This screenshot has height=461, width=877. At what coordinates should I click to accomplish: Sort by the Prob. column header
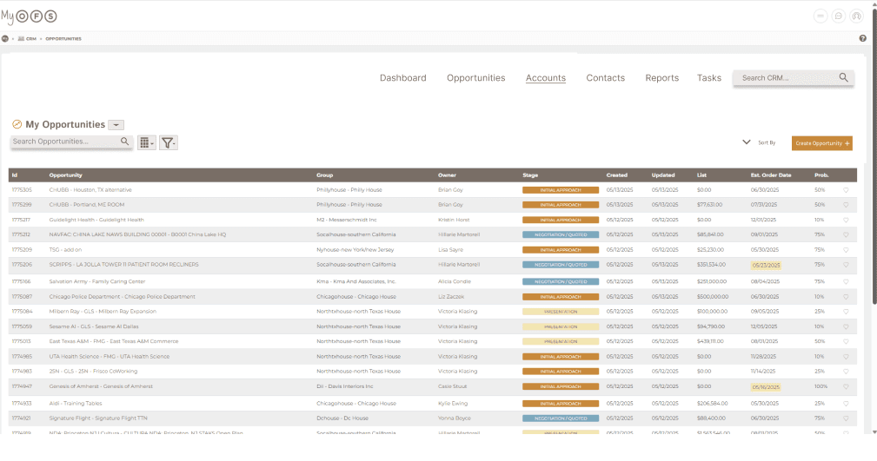[821, 175]
